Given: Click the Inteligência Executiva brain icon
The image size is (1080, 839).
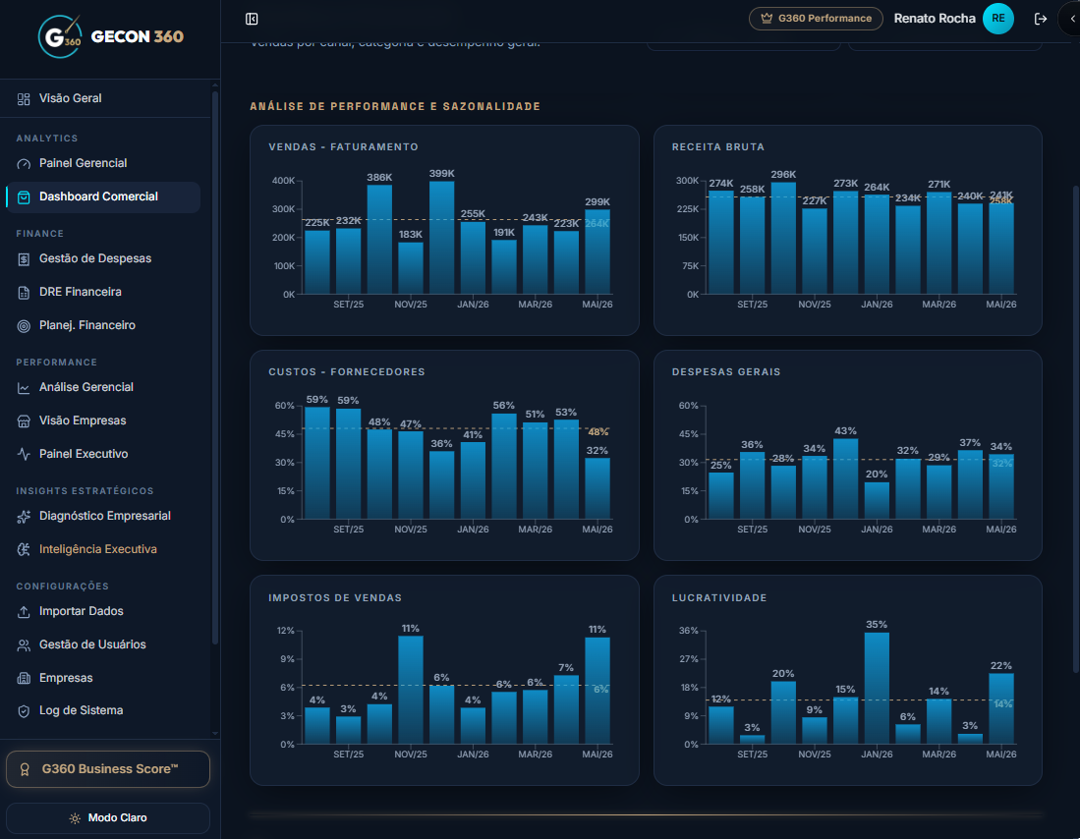Looking at the screenshot, I should [24, 550].
